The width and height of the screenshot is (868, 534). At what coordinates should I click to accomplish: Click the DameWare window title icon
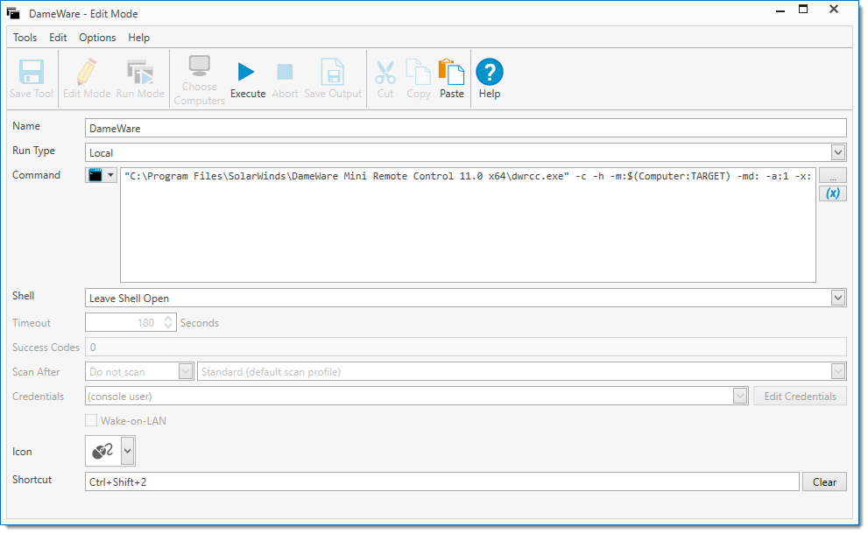13,13
